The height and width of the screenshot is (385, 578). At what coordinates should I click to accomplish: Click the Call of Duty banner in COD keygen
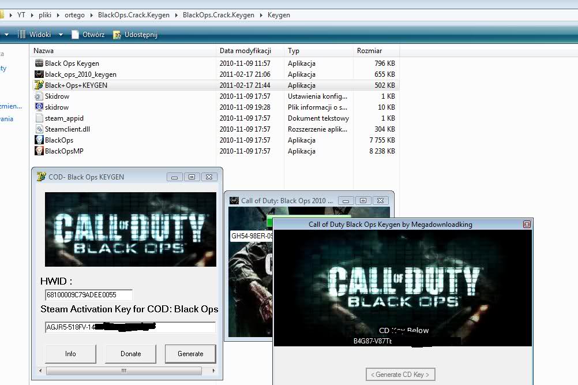point(130,229)
